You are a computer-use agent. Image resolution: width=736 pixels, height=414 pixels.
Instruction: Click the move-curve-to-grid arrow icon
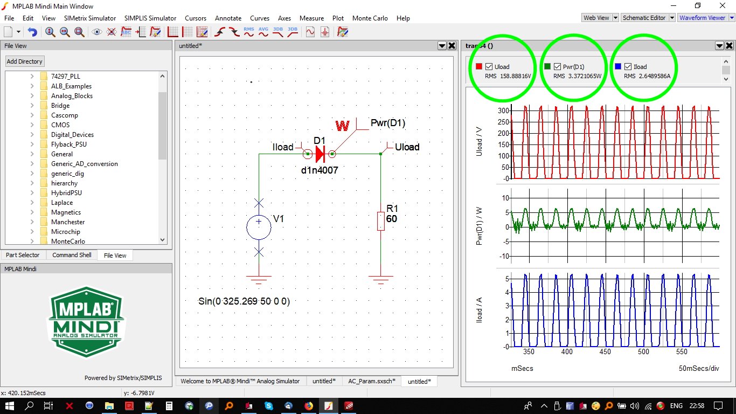(x=141, y=32)
